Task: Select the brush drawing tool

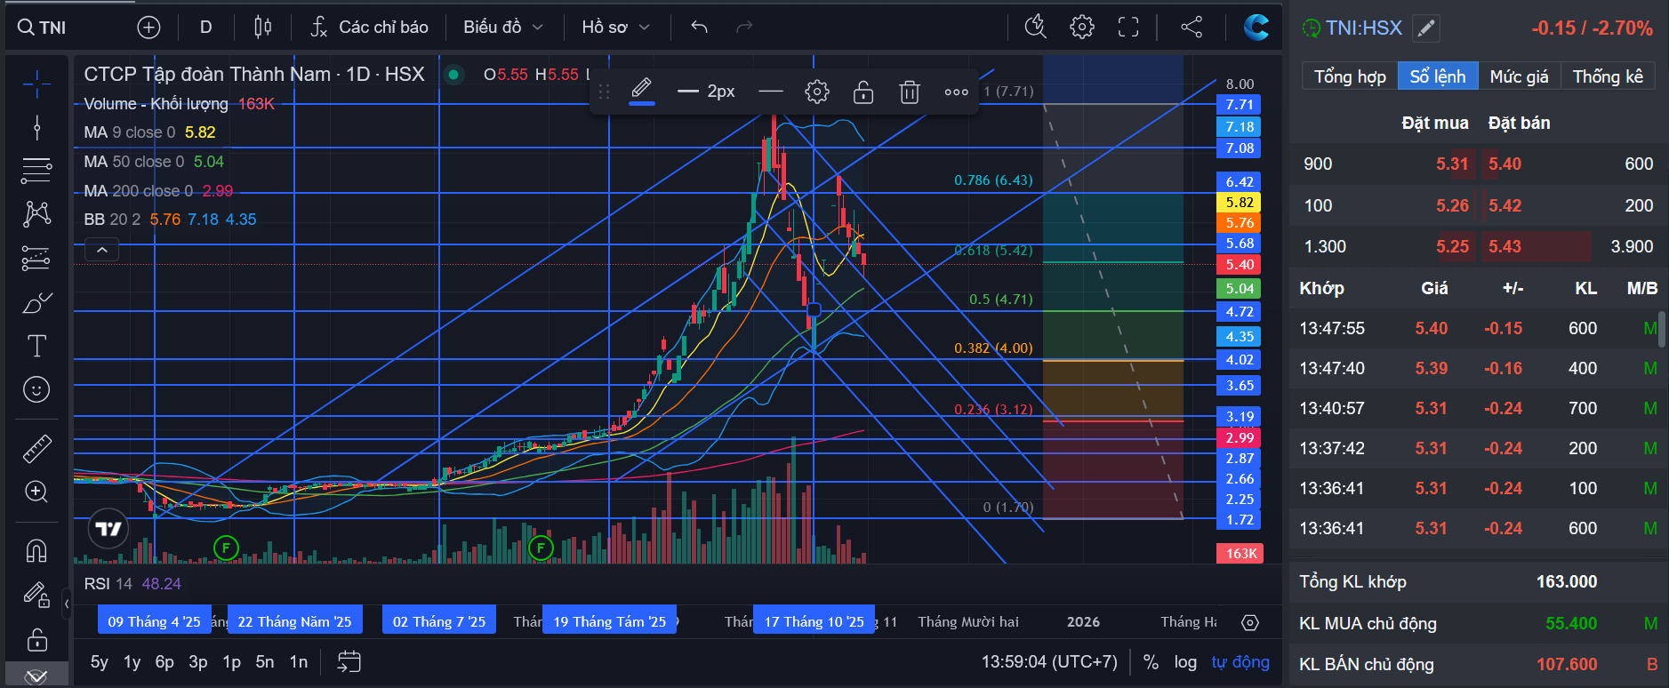Action: tap(36, 302)
